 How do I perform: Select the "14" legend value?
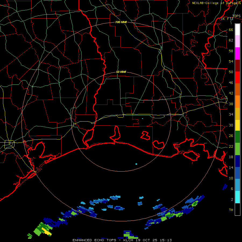tap(231, 168)
